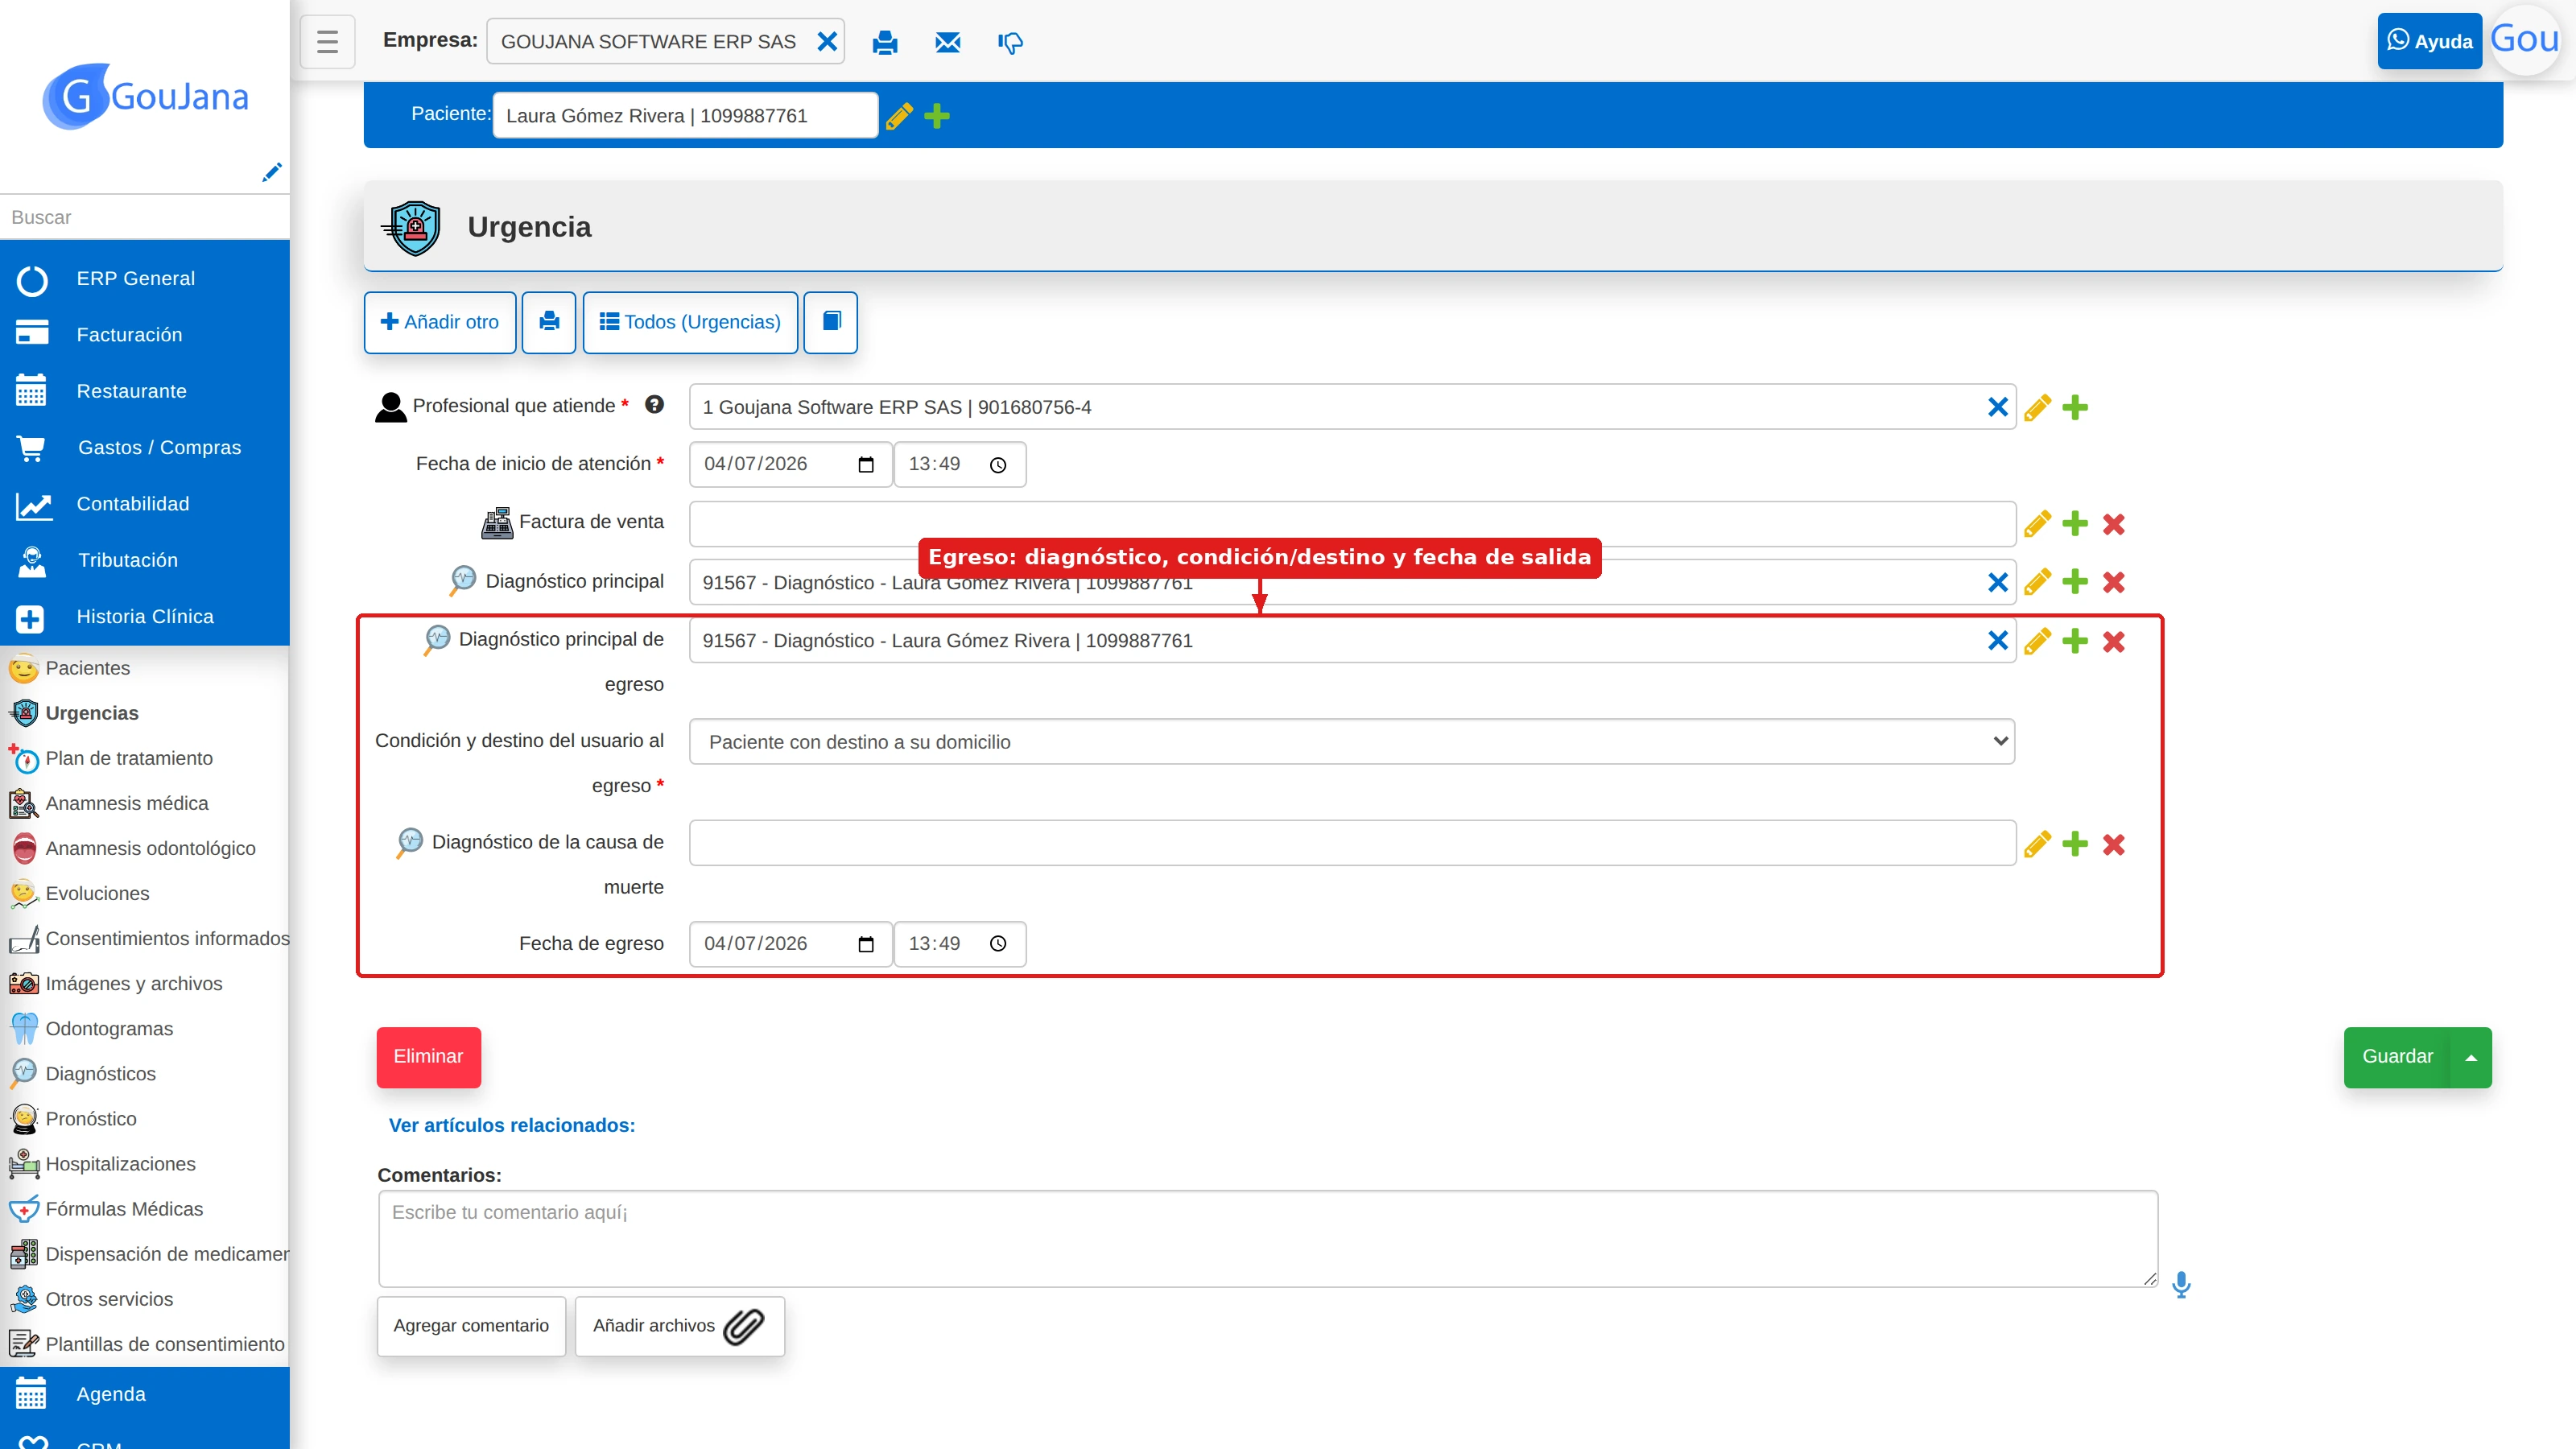This screenshot has height=1449, width=2576.
Task: Remove Diagnóstico de la causa de muerte
Action: pyautogui.click(x=2113, y=844)
